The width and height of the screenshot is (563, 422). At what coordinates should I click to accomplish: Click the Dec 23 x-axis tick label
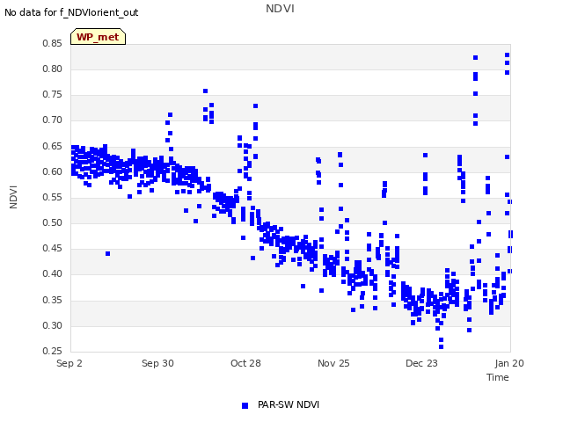tap(421, 363)
